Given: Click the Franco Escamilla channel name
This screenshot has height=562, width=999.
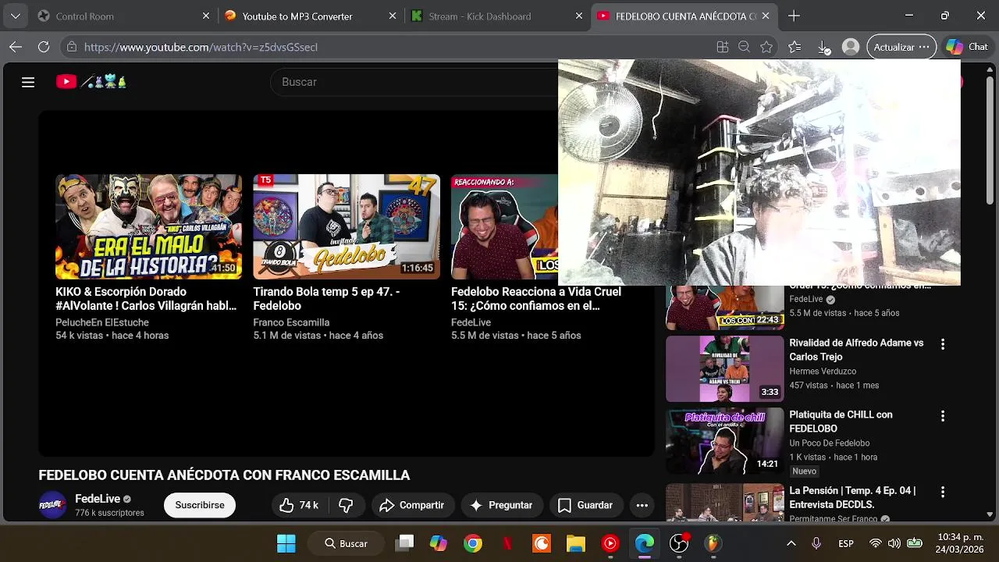Looking at the screenshot, I should click(291, 322).
